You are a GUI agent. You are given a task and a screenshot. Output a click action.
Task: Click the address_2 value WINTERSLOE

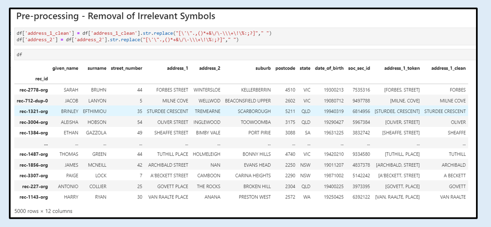[207, 90]
